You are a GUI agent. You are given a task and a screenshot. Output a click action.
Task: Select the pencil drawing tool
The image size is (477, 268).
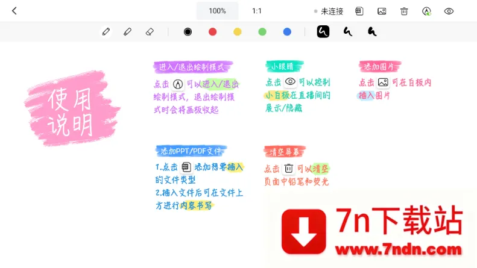pyautogui.click(x=106, y=31)
